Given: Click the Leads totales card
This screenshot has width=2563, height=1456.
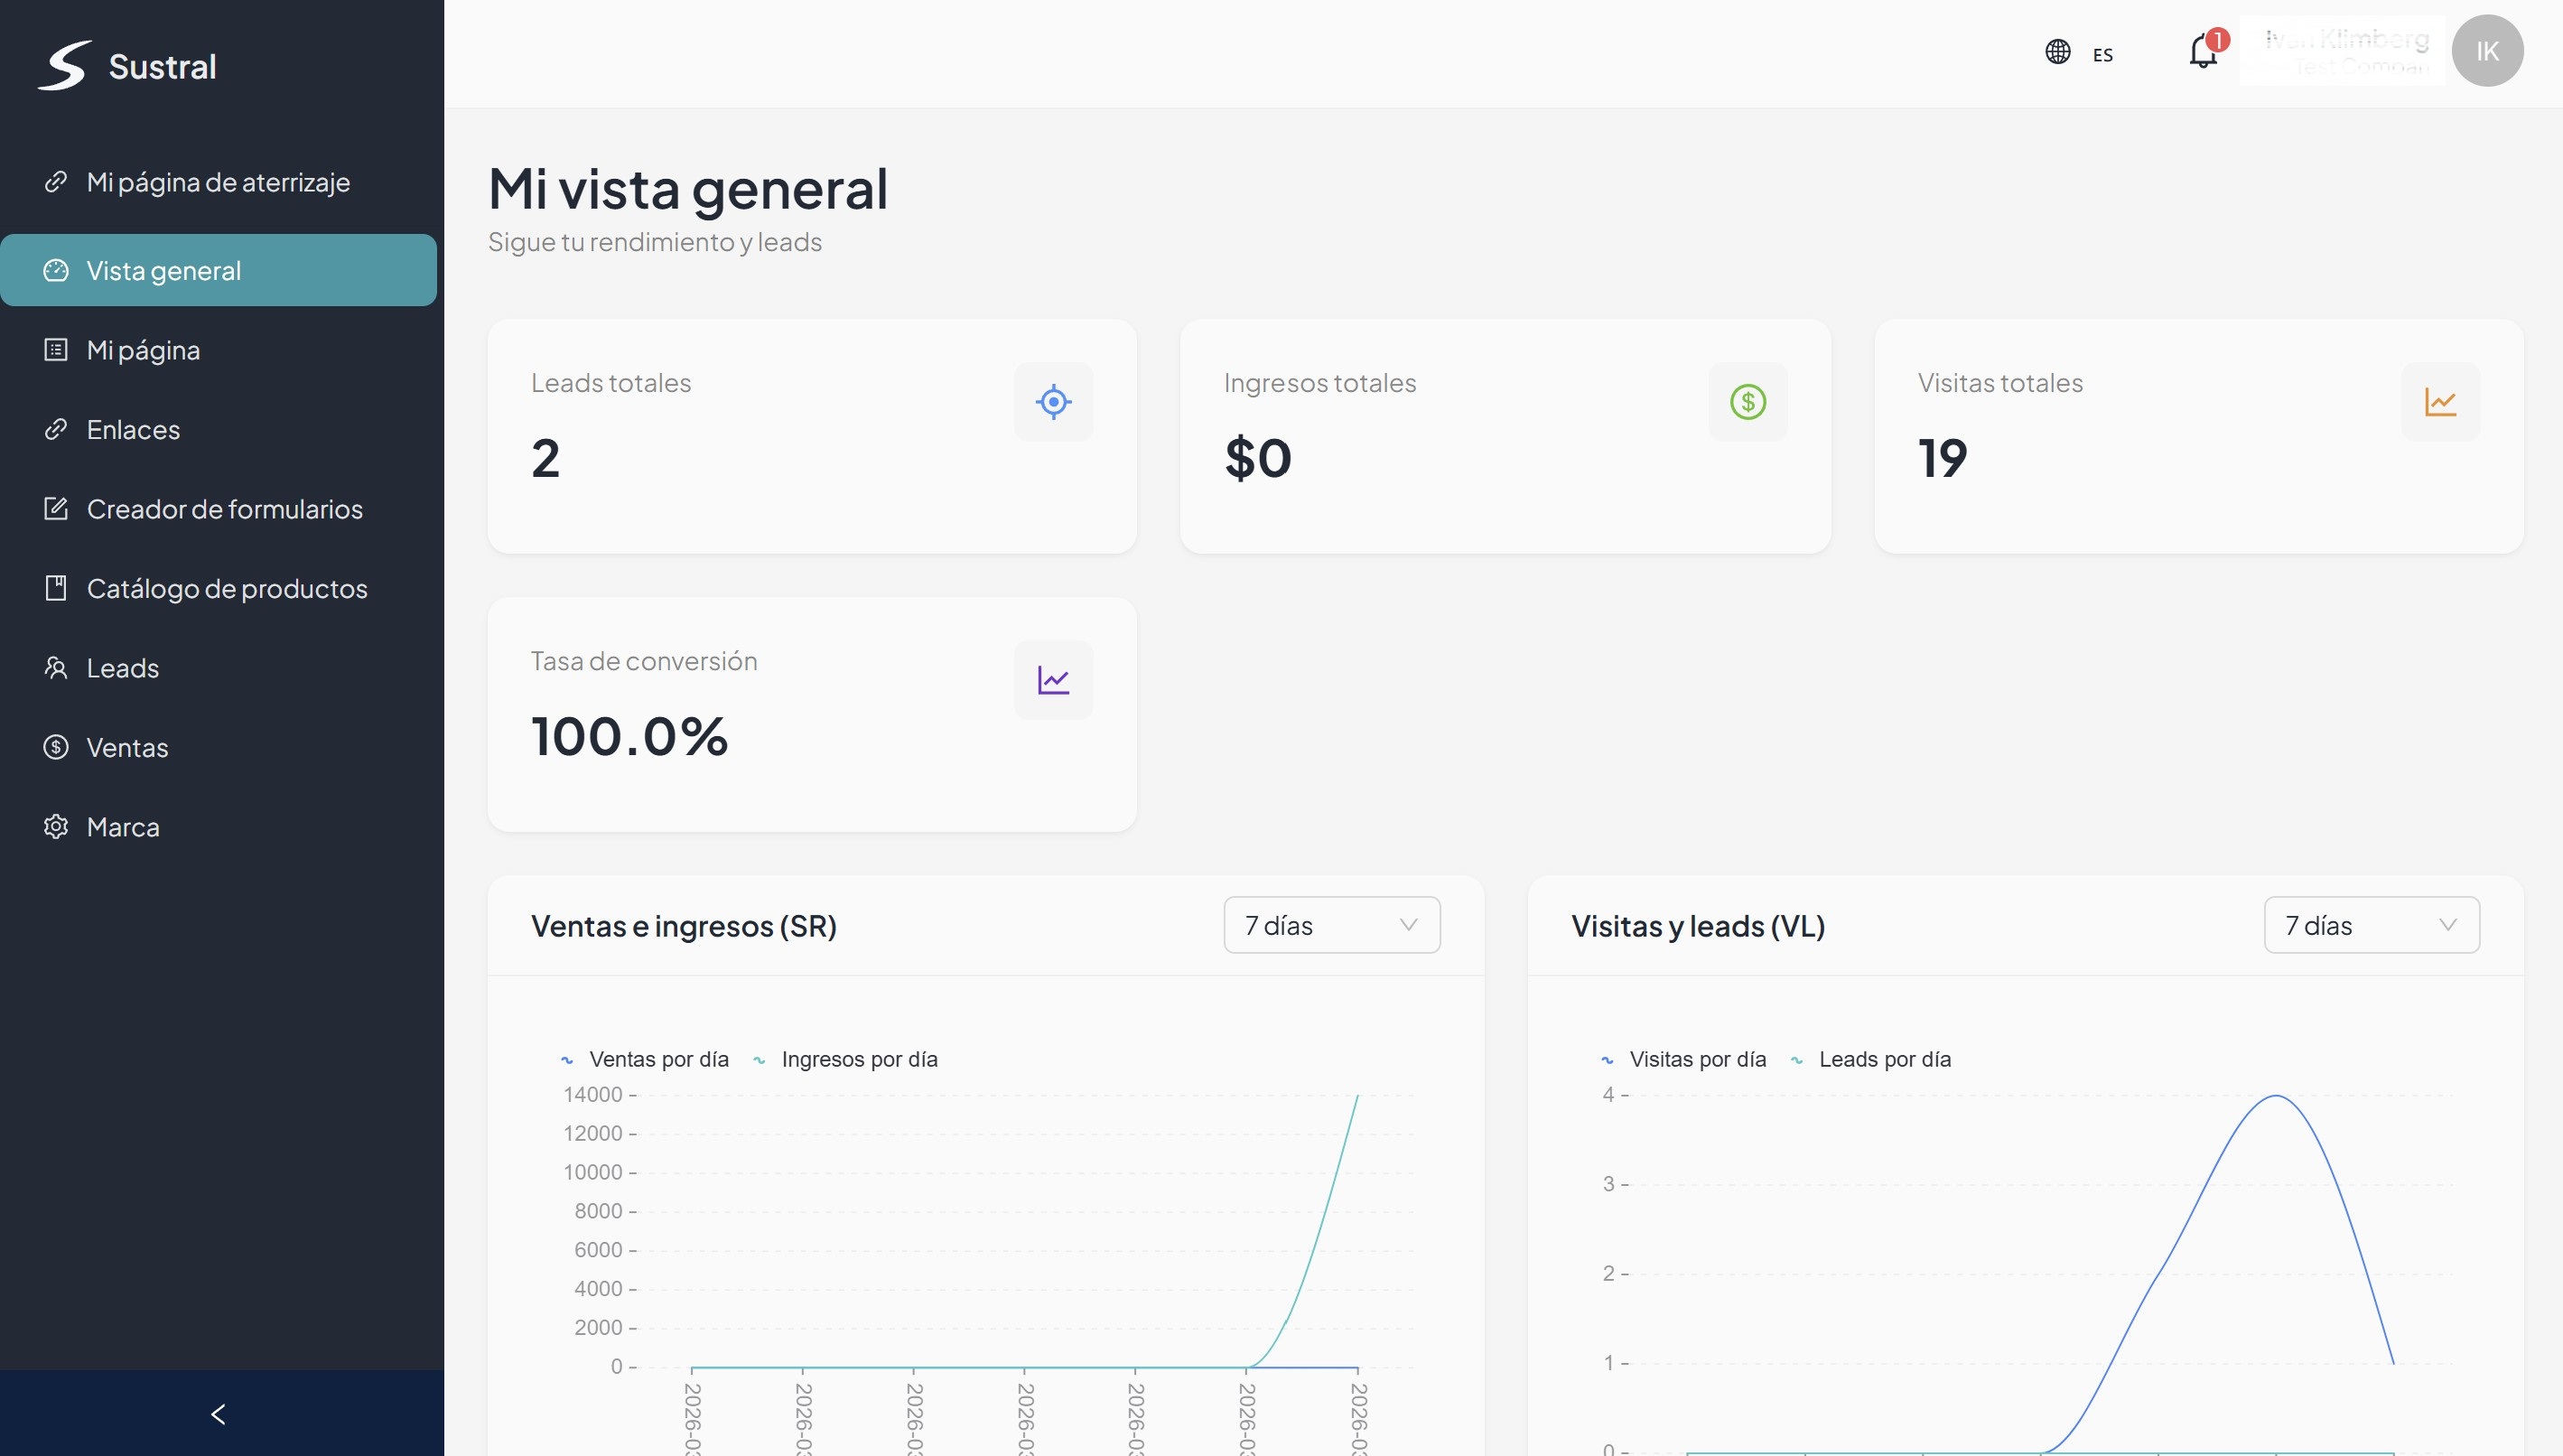Looking at the screenshot, I should pyautogui.click(x=812, y=436).
